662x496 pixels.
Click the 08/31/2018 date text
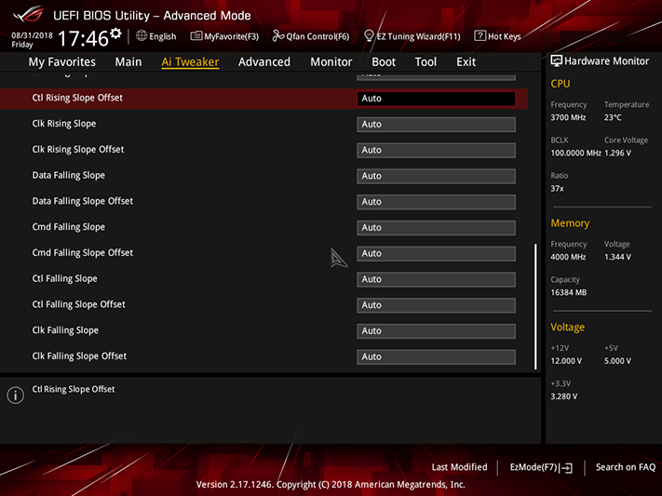(x=32, y=35)
